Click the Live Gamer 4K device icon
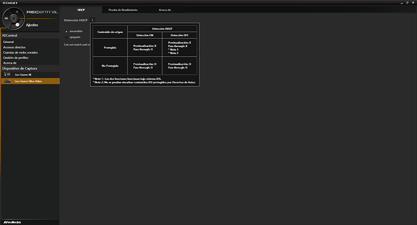 7,74
